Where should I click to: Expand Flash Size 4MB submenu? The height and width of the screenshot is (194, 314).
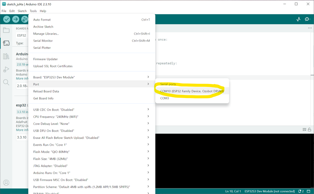(92, 159)
